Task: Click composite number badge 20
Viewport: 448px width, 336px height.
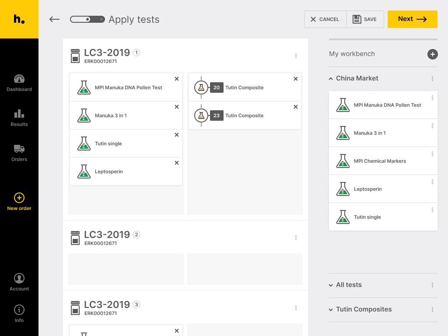Action: click(217, 87)
